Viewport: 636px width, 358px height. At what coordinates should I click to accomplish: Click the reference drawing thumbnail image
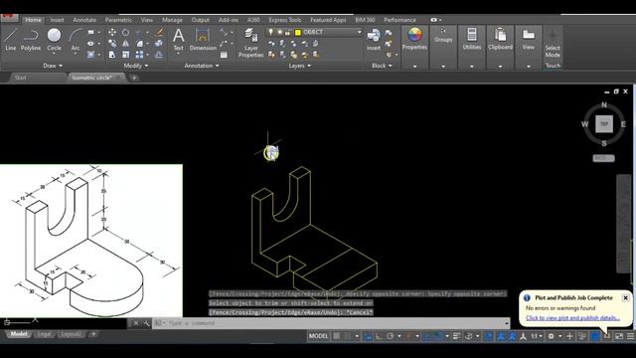[90, 241]
